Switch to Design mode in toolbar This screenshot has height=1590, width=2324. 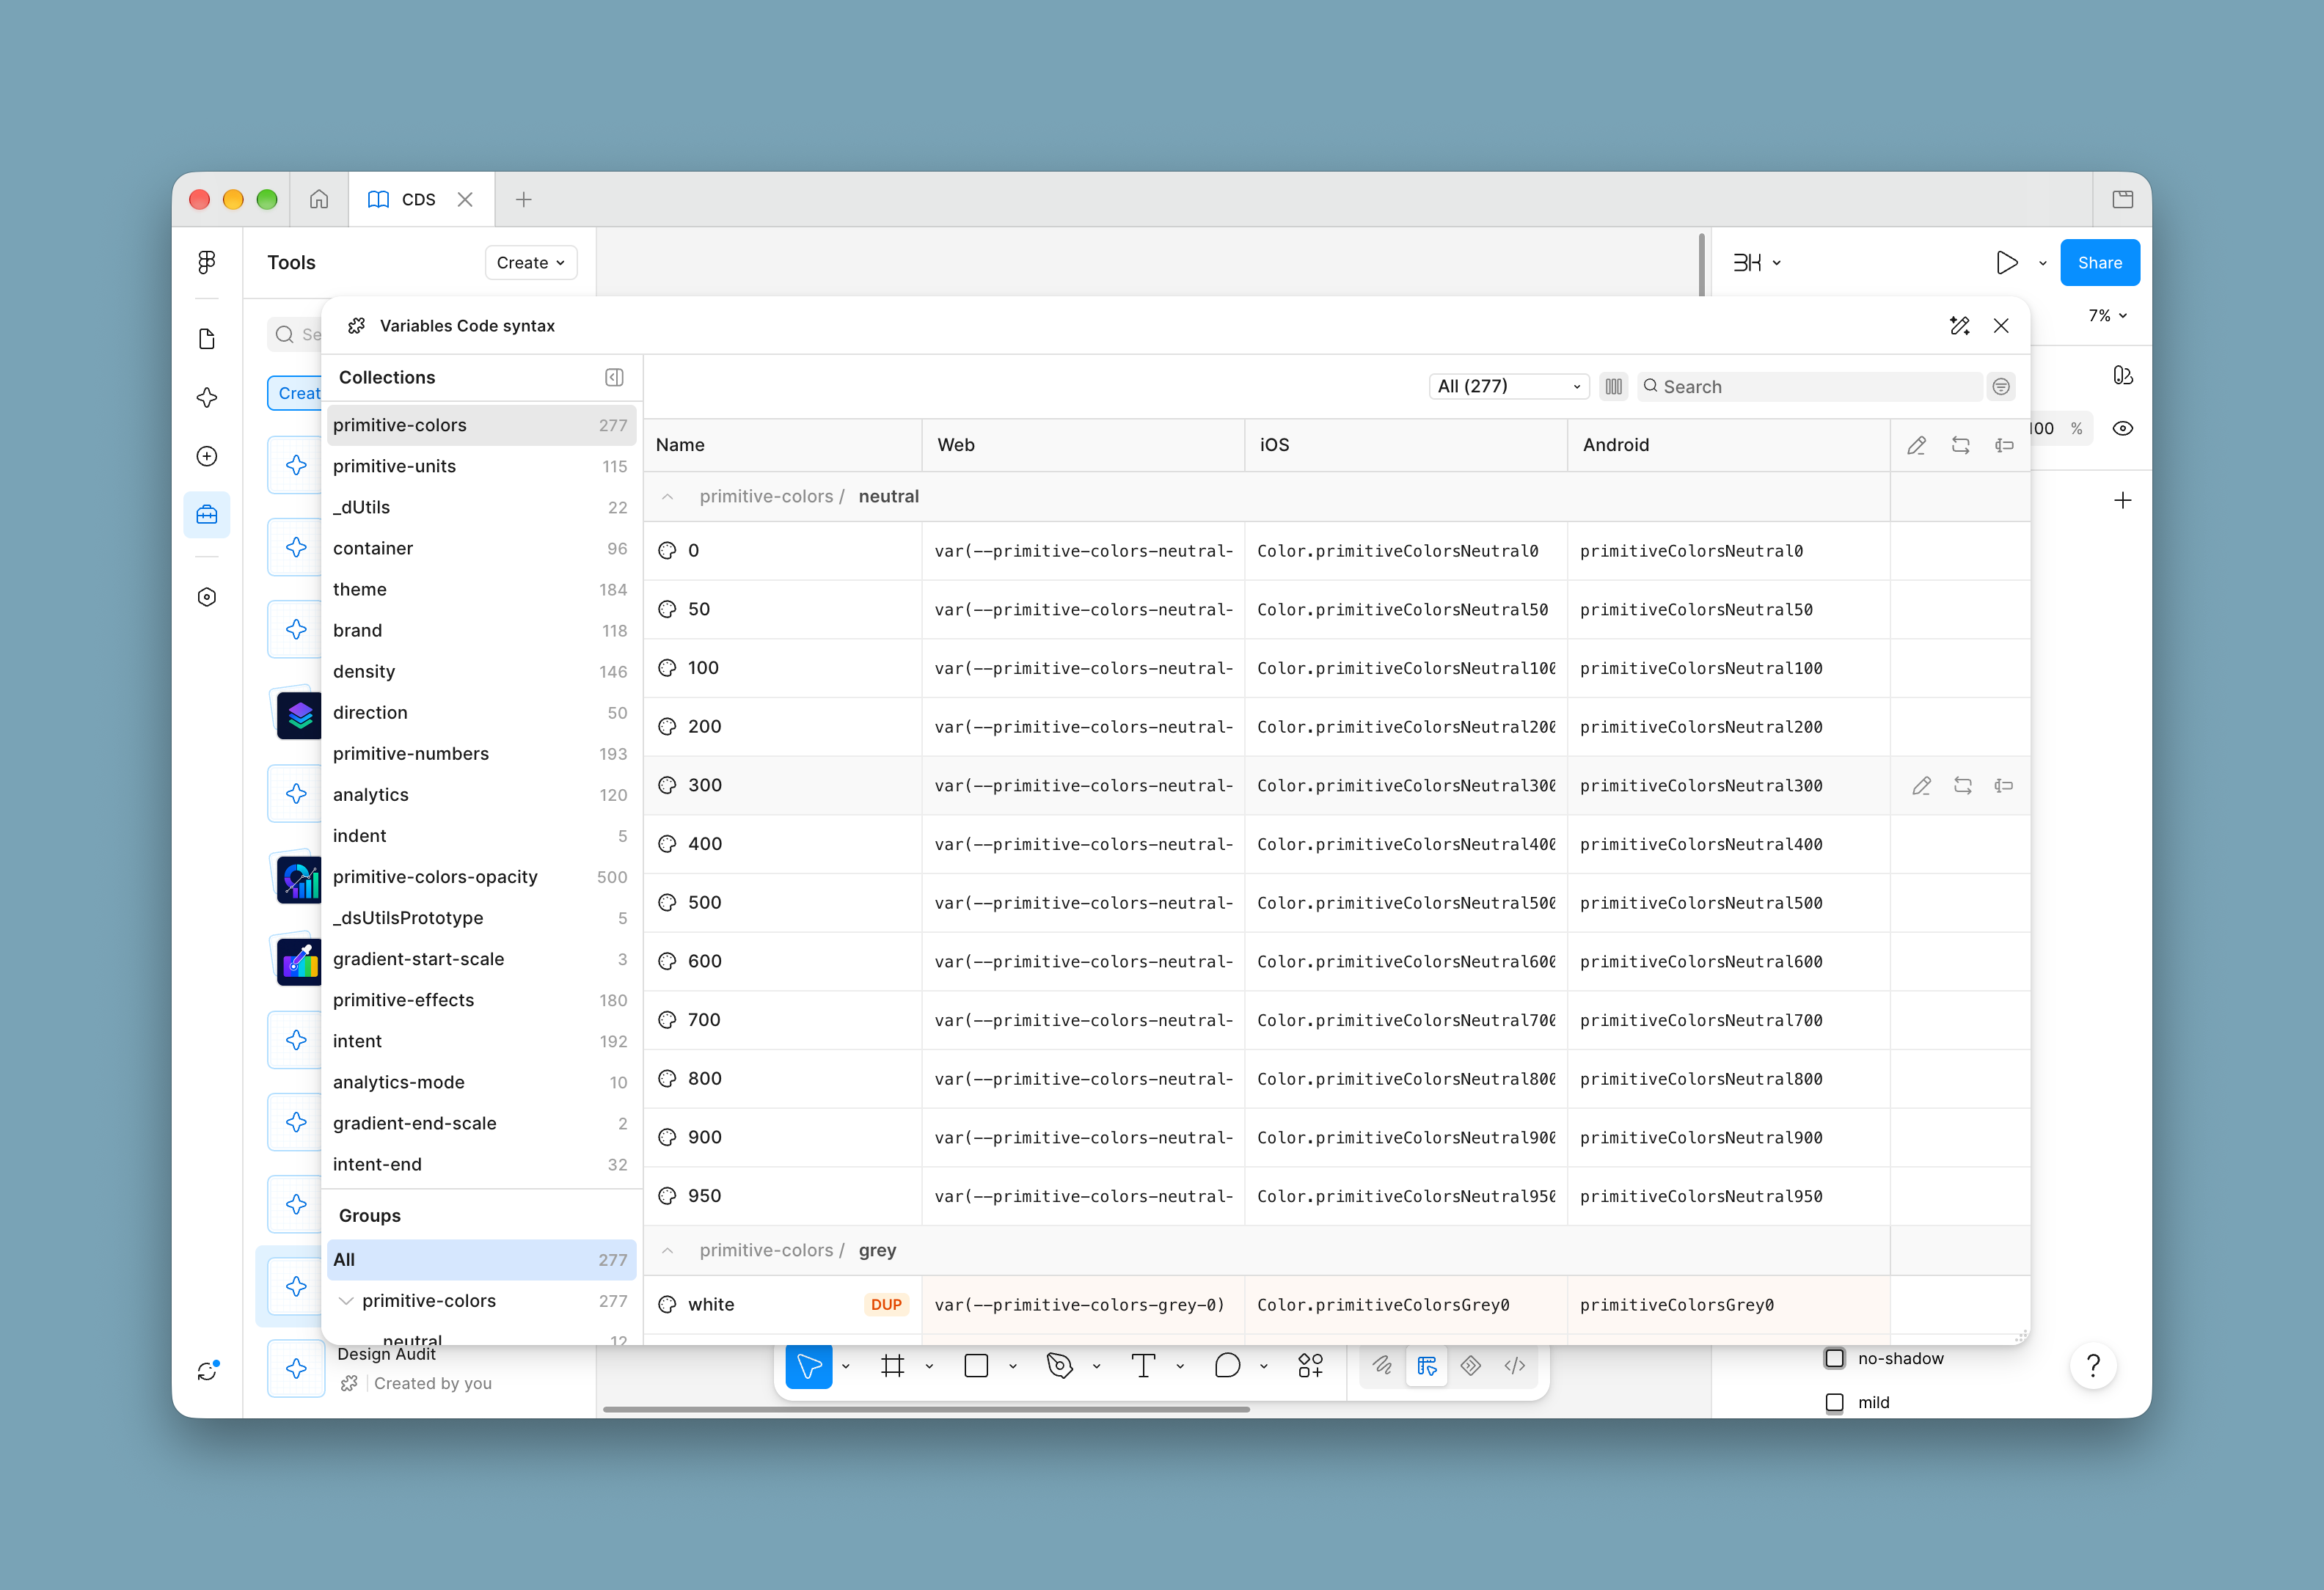pyautogui.click(x=1427, y=1365)
